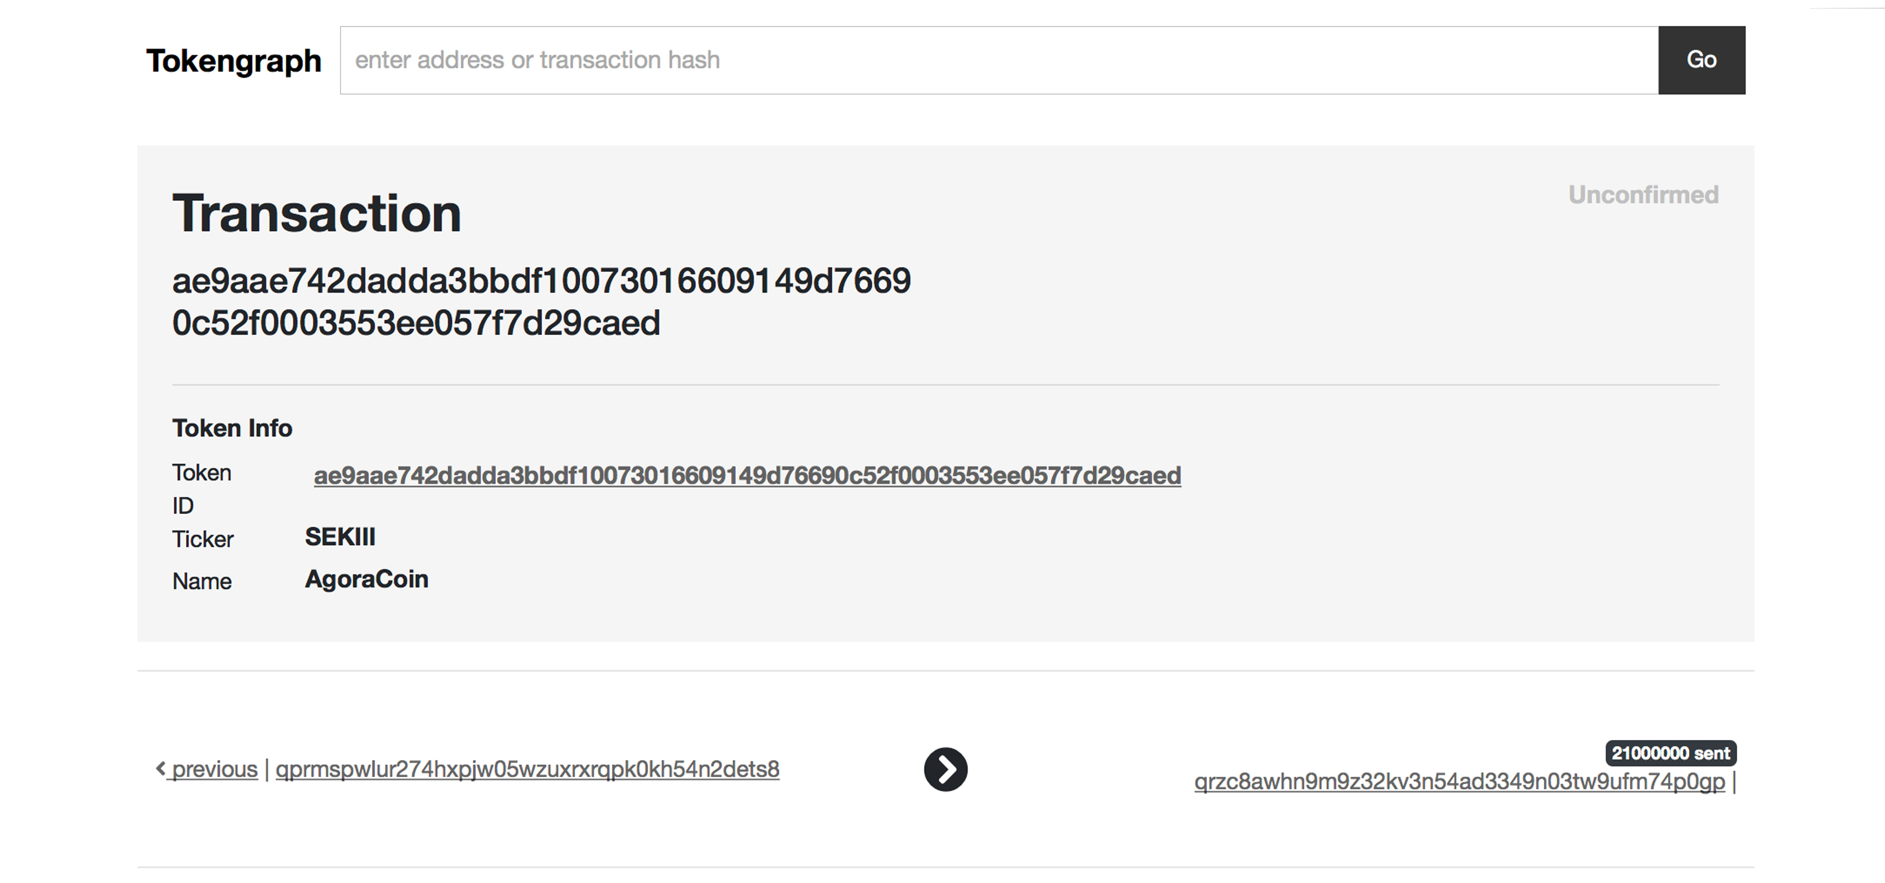Click the Name field label

202,581
